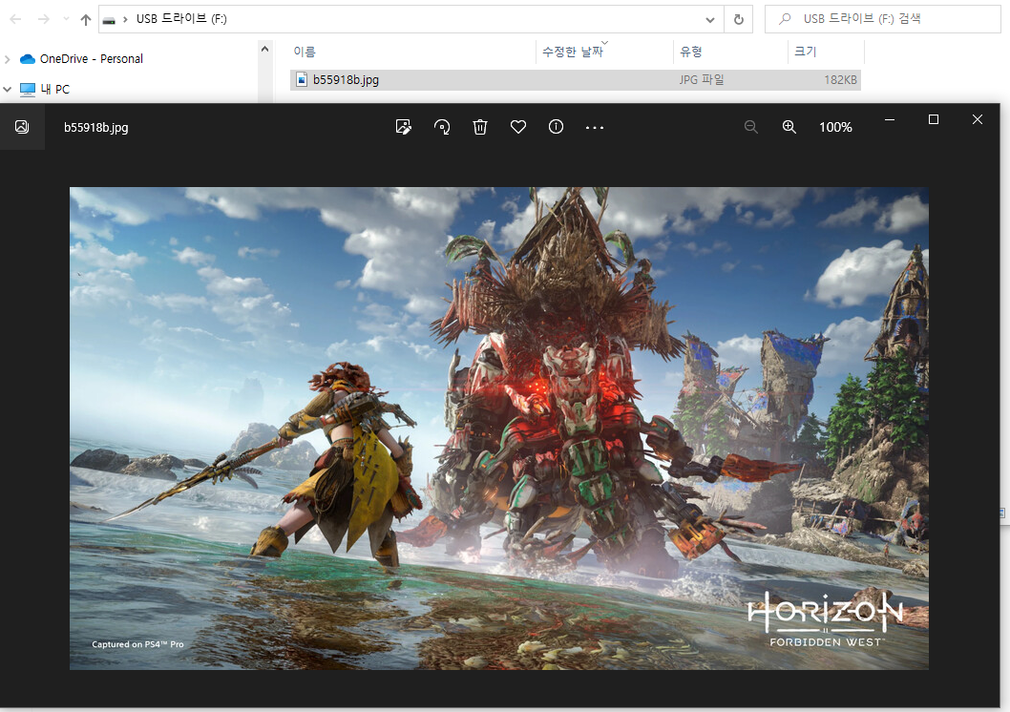This screenshot has width=1010, height=712.
Task: Click the b55918b.jpg title in Photos
Action: pos(96,128)
